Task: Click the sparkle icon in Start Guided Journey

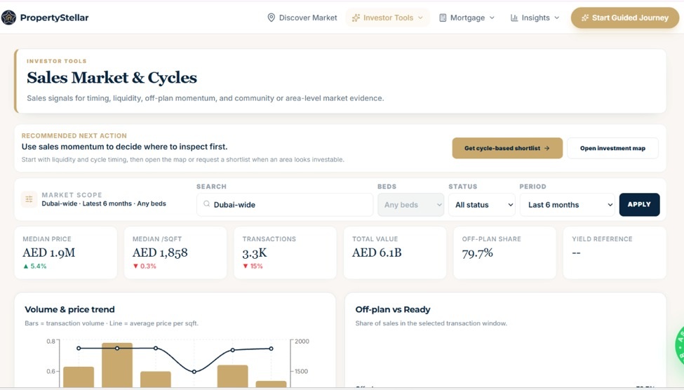Action: [585, 18]
